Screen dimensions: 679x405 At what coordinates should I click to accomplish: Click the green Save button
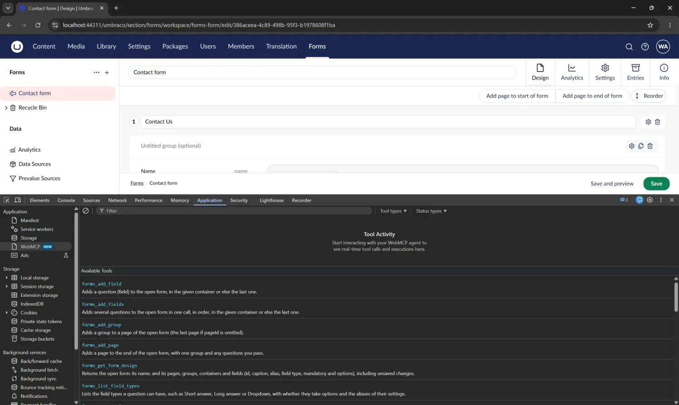656,184
